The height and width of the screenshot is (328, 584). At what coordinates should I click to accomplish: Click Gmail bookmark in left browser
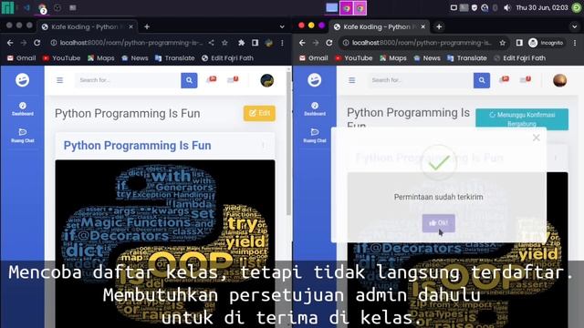(21, 58)
